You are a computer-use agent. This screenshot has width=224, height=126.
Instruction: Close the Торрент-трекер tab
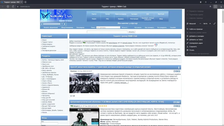21,2
